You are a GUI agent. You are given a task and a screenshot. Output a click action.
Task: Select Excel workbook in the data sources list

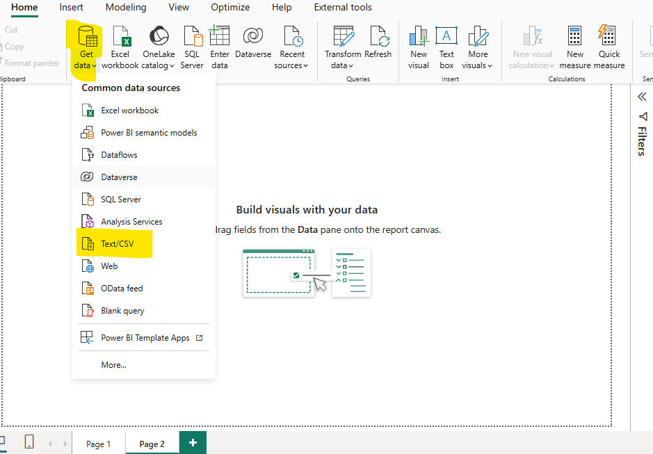(144, 111)
